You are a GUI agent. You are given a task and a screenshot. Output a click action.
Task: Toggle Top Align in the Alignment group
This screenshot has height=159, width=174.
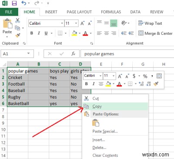point(99,22)
